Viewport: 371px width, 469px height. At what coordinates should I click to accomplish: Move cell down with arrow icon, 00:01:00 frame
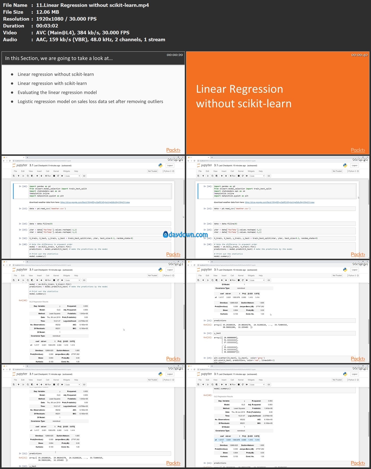(x=42, y=176)
